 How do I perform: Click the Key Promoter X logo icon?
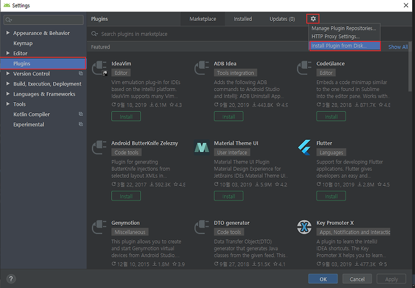pyautogui.click(x=304, y=227)
